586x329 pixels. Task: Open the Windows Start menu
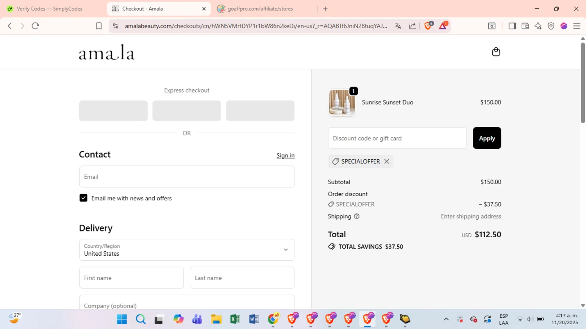pos(122,319)
